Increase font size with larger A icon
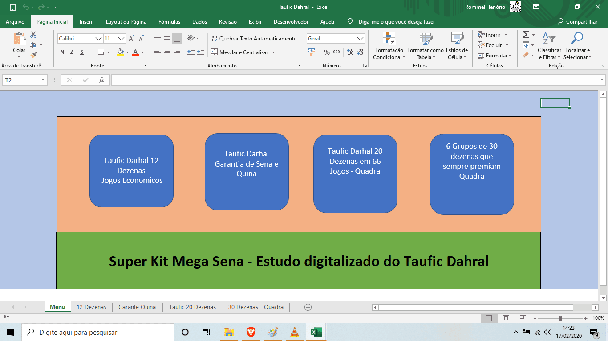 point(131,39)
